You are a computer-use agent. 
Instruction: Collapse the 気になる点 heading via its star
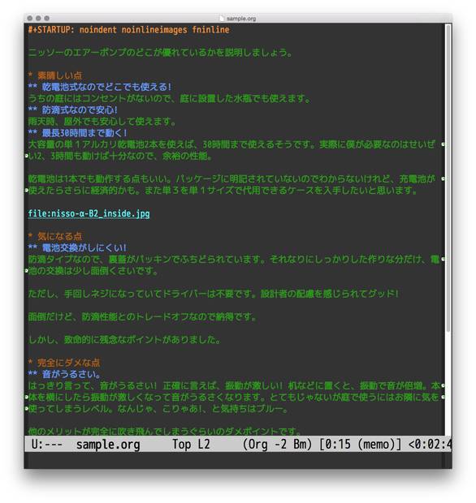click(x=30, y=236)
